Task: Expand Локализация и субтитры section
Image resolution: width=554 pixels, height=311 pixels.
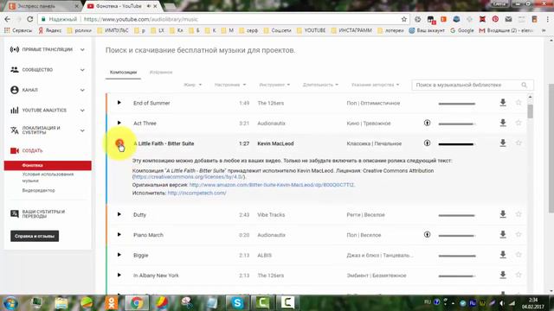Action: (82, 130)
